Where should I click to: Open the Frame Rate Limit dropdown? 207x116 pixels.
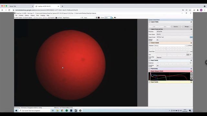(174, 57)
